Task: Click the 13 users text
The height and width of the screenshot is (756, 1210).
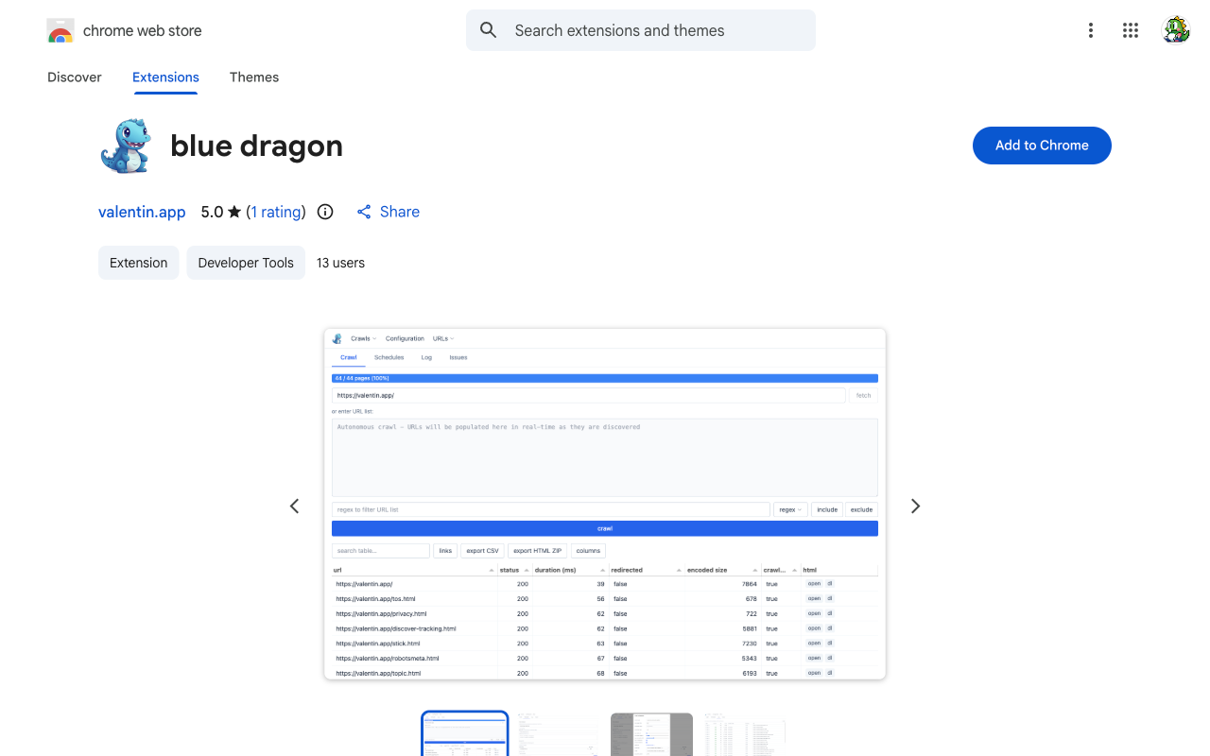Action: tap(340, 263)
